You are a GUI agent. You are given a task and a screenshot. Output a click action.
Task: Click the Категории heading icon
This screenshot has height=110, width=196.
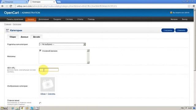(7, 31)
